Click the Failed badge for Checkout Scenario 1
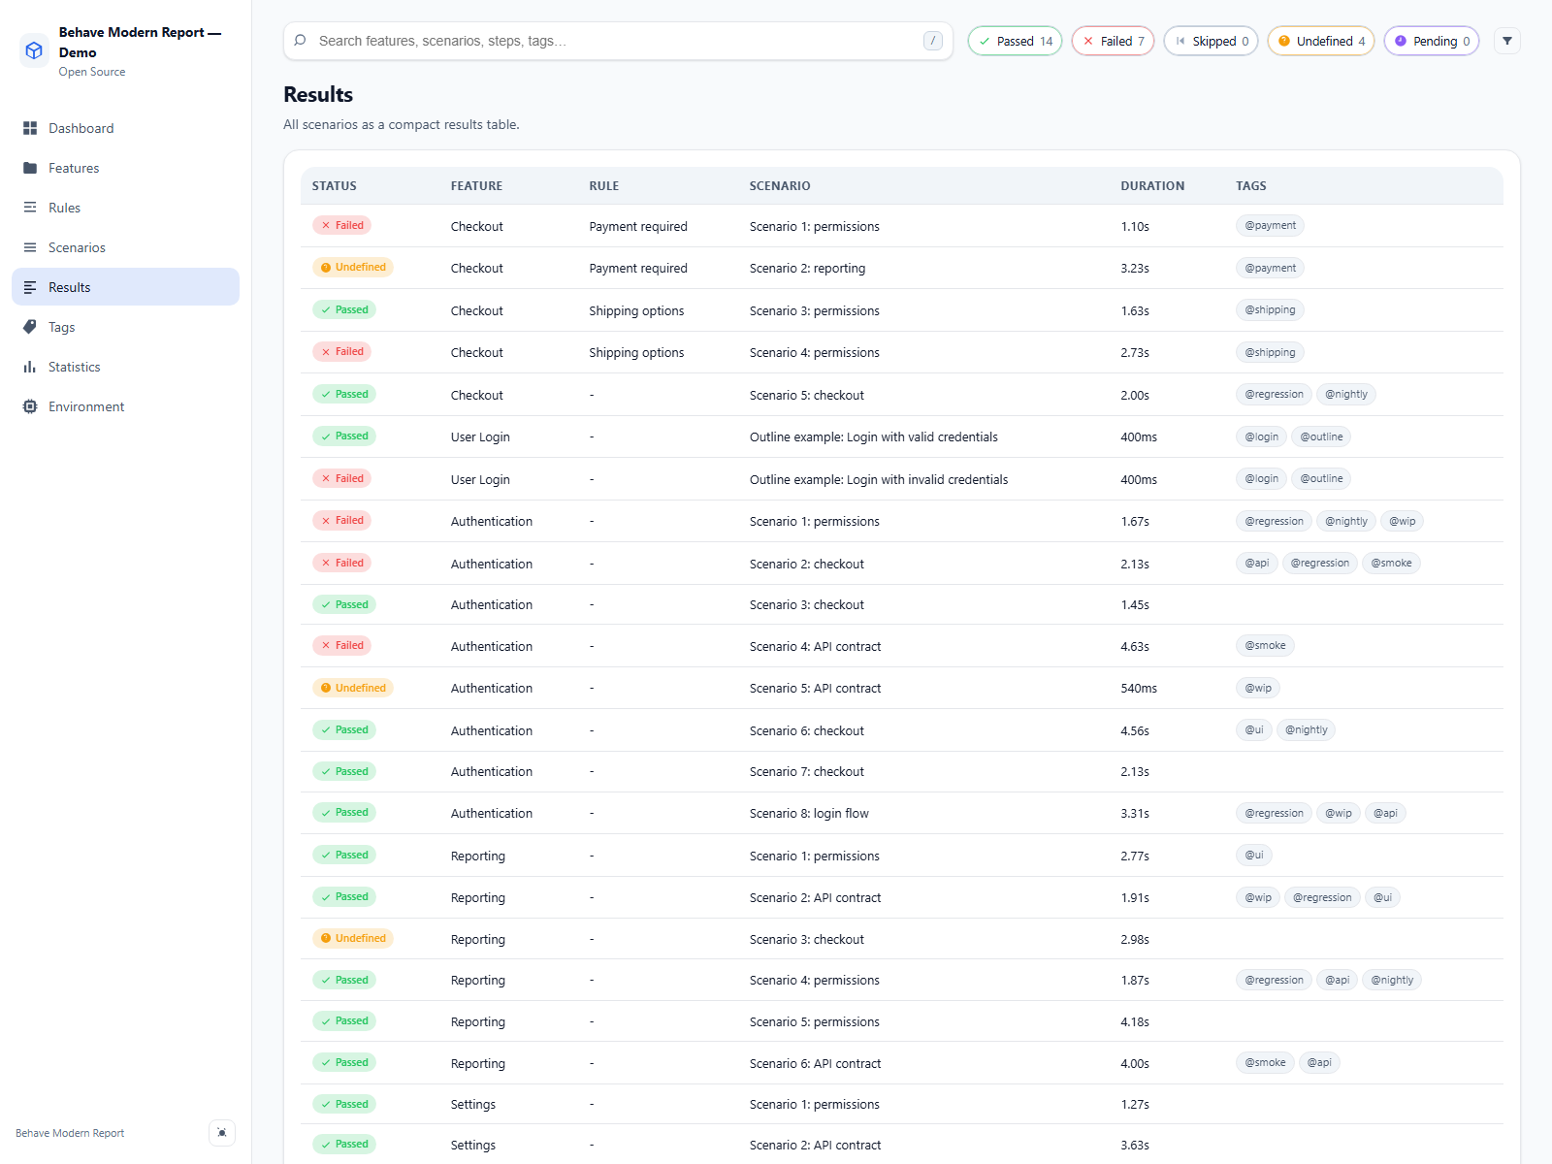1552x1164 pixels. [x=341, y=225]
